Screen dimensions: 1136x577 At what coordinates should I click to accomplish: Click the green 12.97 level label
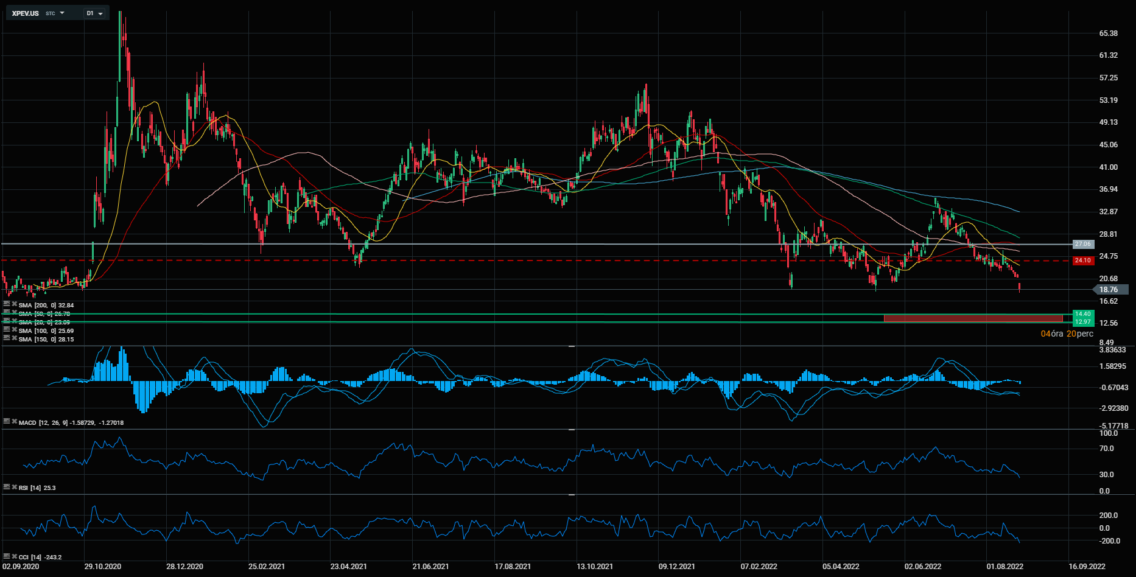pyautogui.click(x=1082, y=322)
